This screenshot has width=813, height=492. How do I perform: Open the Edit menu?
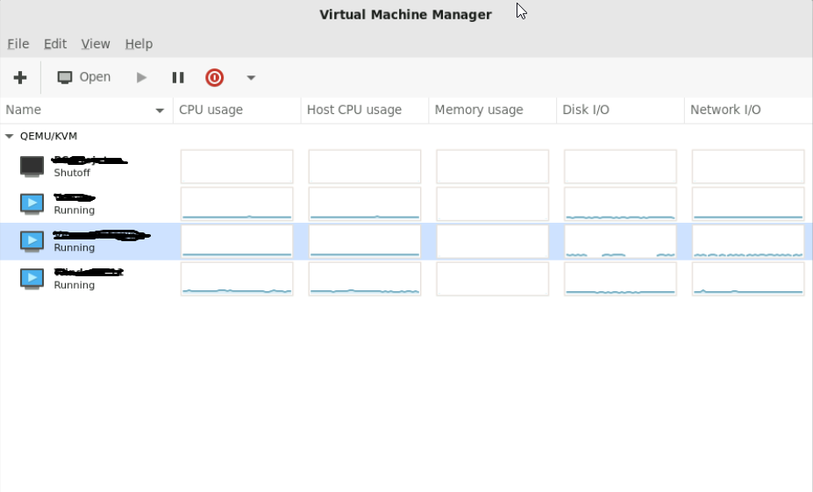tap(55, 44)
